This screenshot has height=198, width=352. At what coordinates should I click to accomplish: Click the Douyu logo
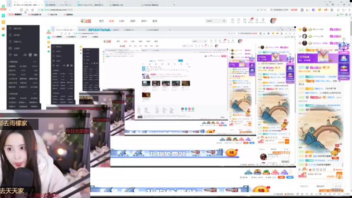coord(86,21)
